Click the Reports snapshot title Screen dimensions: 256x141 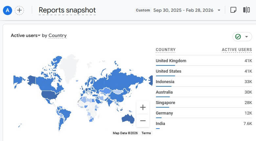click(67, 10)
